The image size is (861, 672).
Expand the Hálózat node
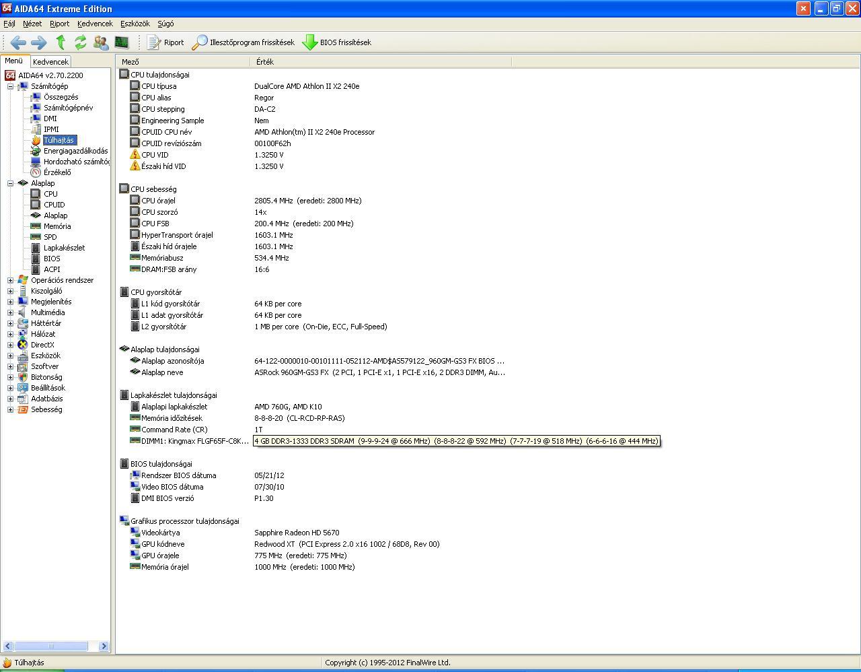[x=10, y=334]
